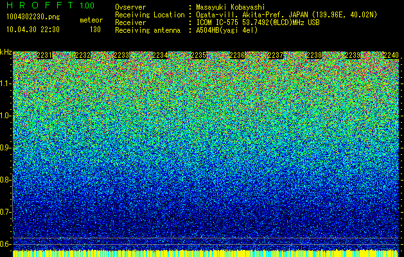Click the 1.1 frequency axis label
This screenshot has width=404, height=257.
(5, 84)
